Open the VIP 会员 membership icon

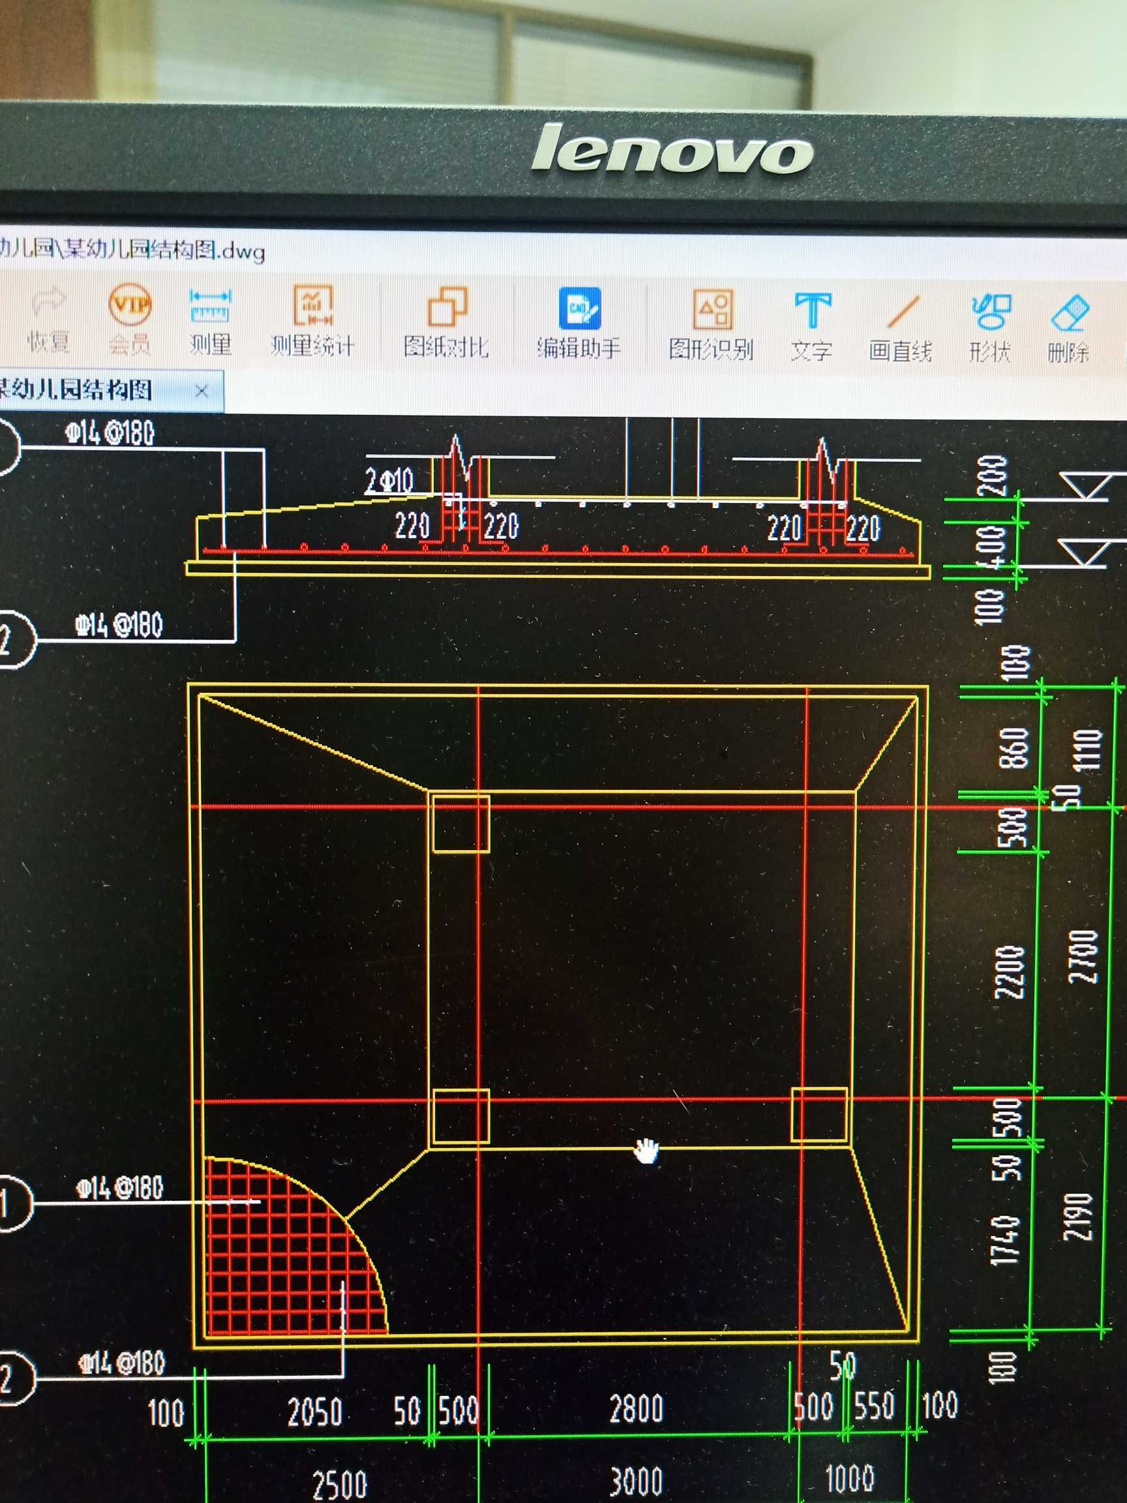click(129, 320)
